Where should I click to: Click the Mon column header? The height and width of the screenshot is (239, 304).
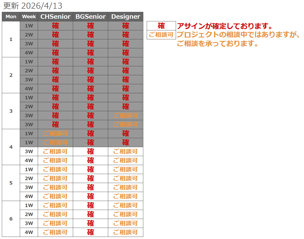coord(11,17)
